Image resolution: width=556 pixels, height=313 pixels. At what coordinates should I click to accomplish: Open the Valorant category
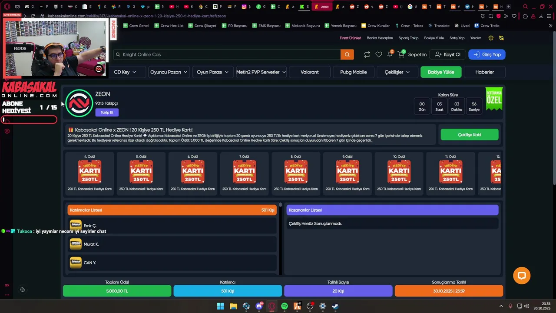tap(310, 72)
